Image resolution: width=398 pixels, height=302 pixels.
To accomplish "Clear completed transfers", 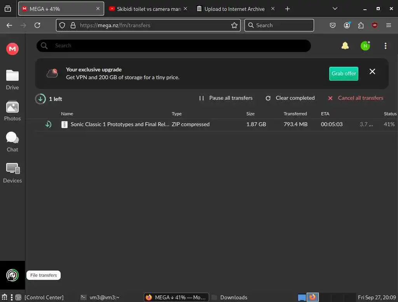I will [x=290, y=98].
